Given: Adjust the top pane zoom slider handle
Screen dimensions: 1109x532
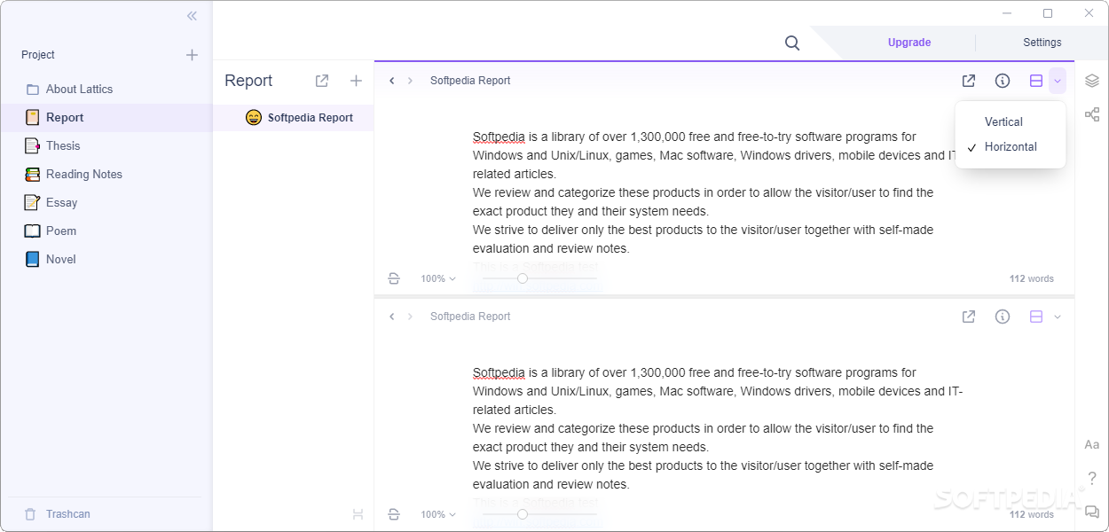Looking at the screenshot, I should point(523,278).
